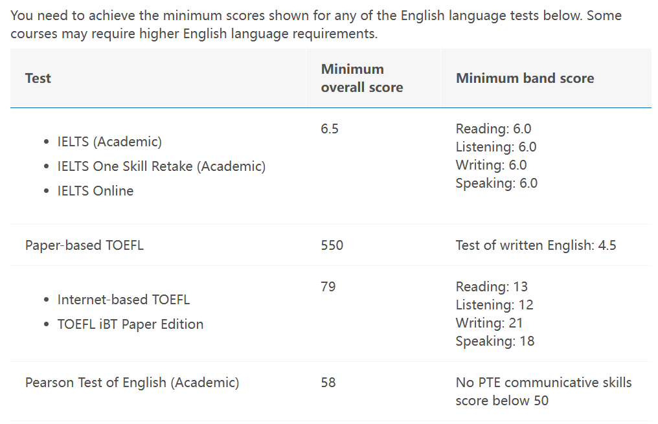Select the "IELTS One Skill Retake (Academic)" entry
Image resolution: width=658 pixels, height=424 pixels.
click(161, 166)
